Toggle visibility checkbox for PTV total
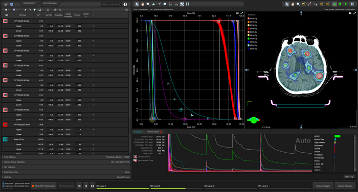This screenshot has height=192, width=358. point(5,125)
